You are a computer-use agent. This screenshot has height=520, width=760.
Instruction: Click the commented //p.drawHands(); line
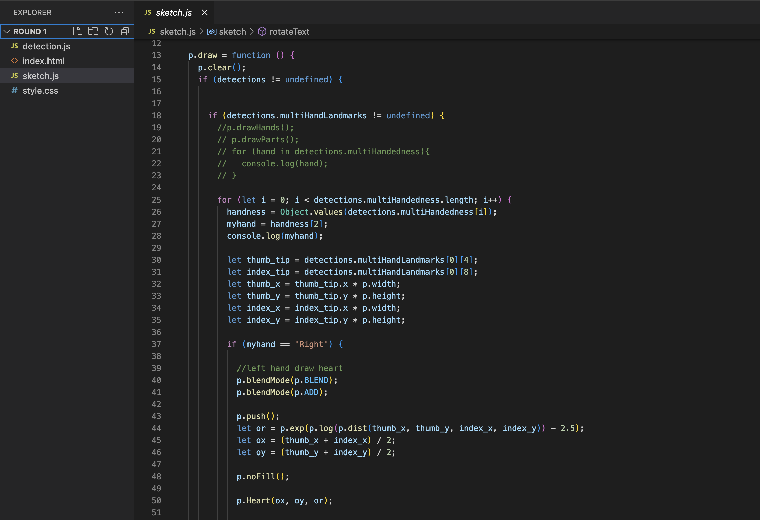pyautogui.click(x=256, y=128)
